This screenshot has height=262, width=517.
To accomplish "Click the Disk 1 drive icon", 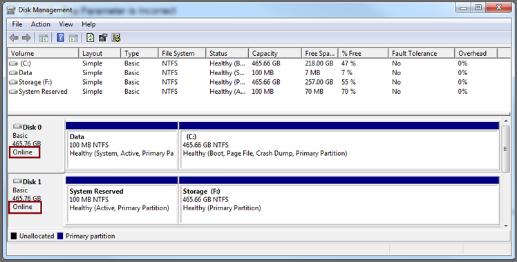I will (17, 181).
